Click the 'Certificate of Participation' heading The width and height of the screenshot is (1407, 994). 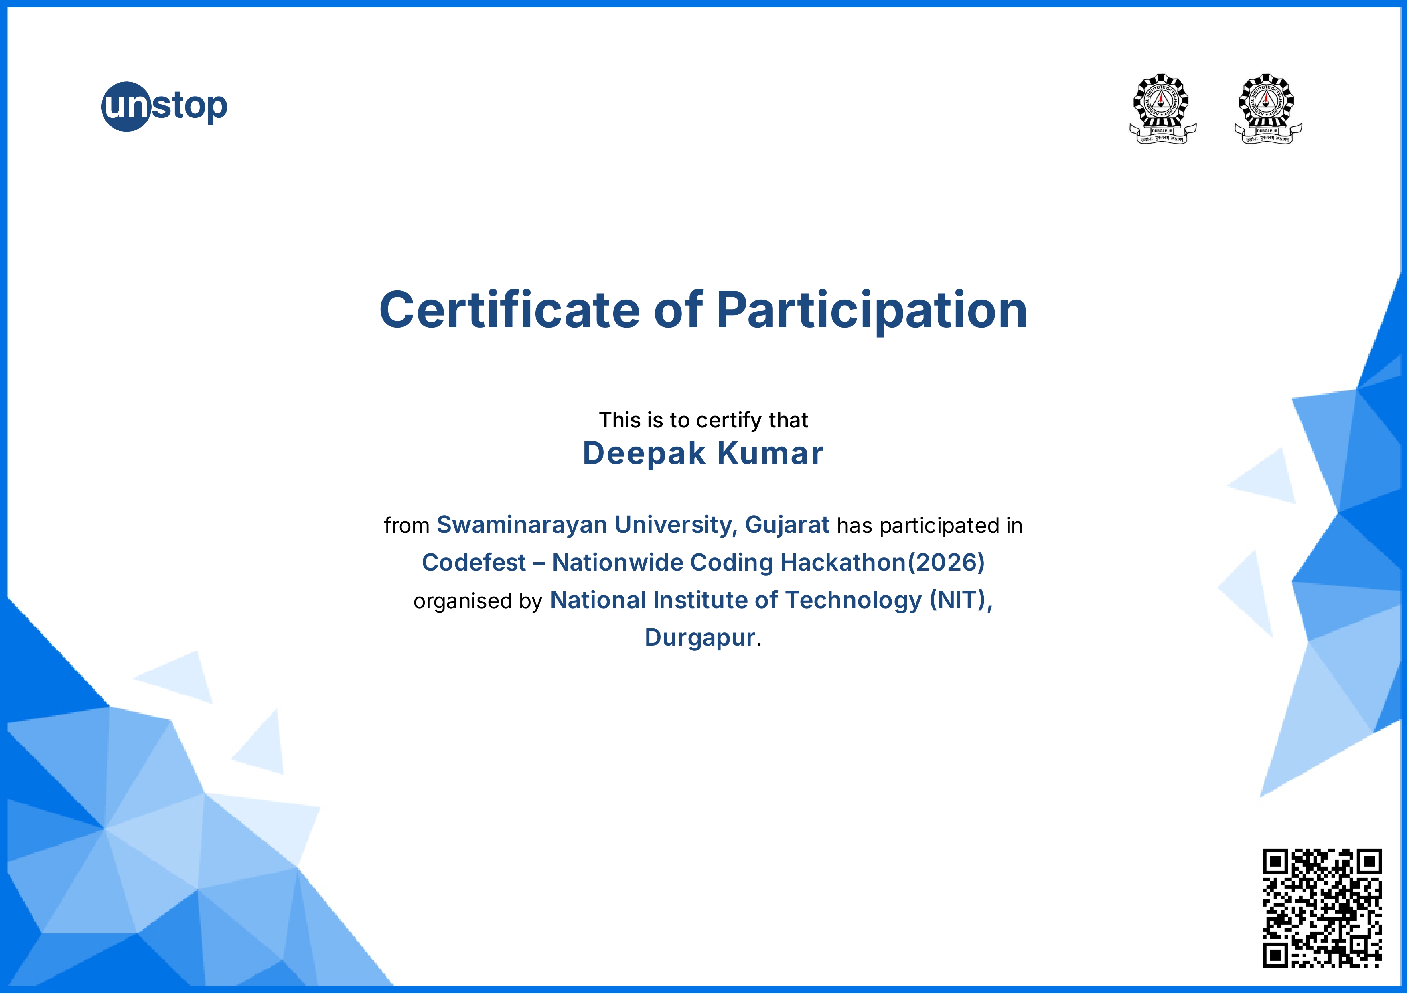703,310
